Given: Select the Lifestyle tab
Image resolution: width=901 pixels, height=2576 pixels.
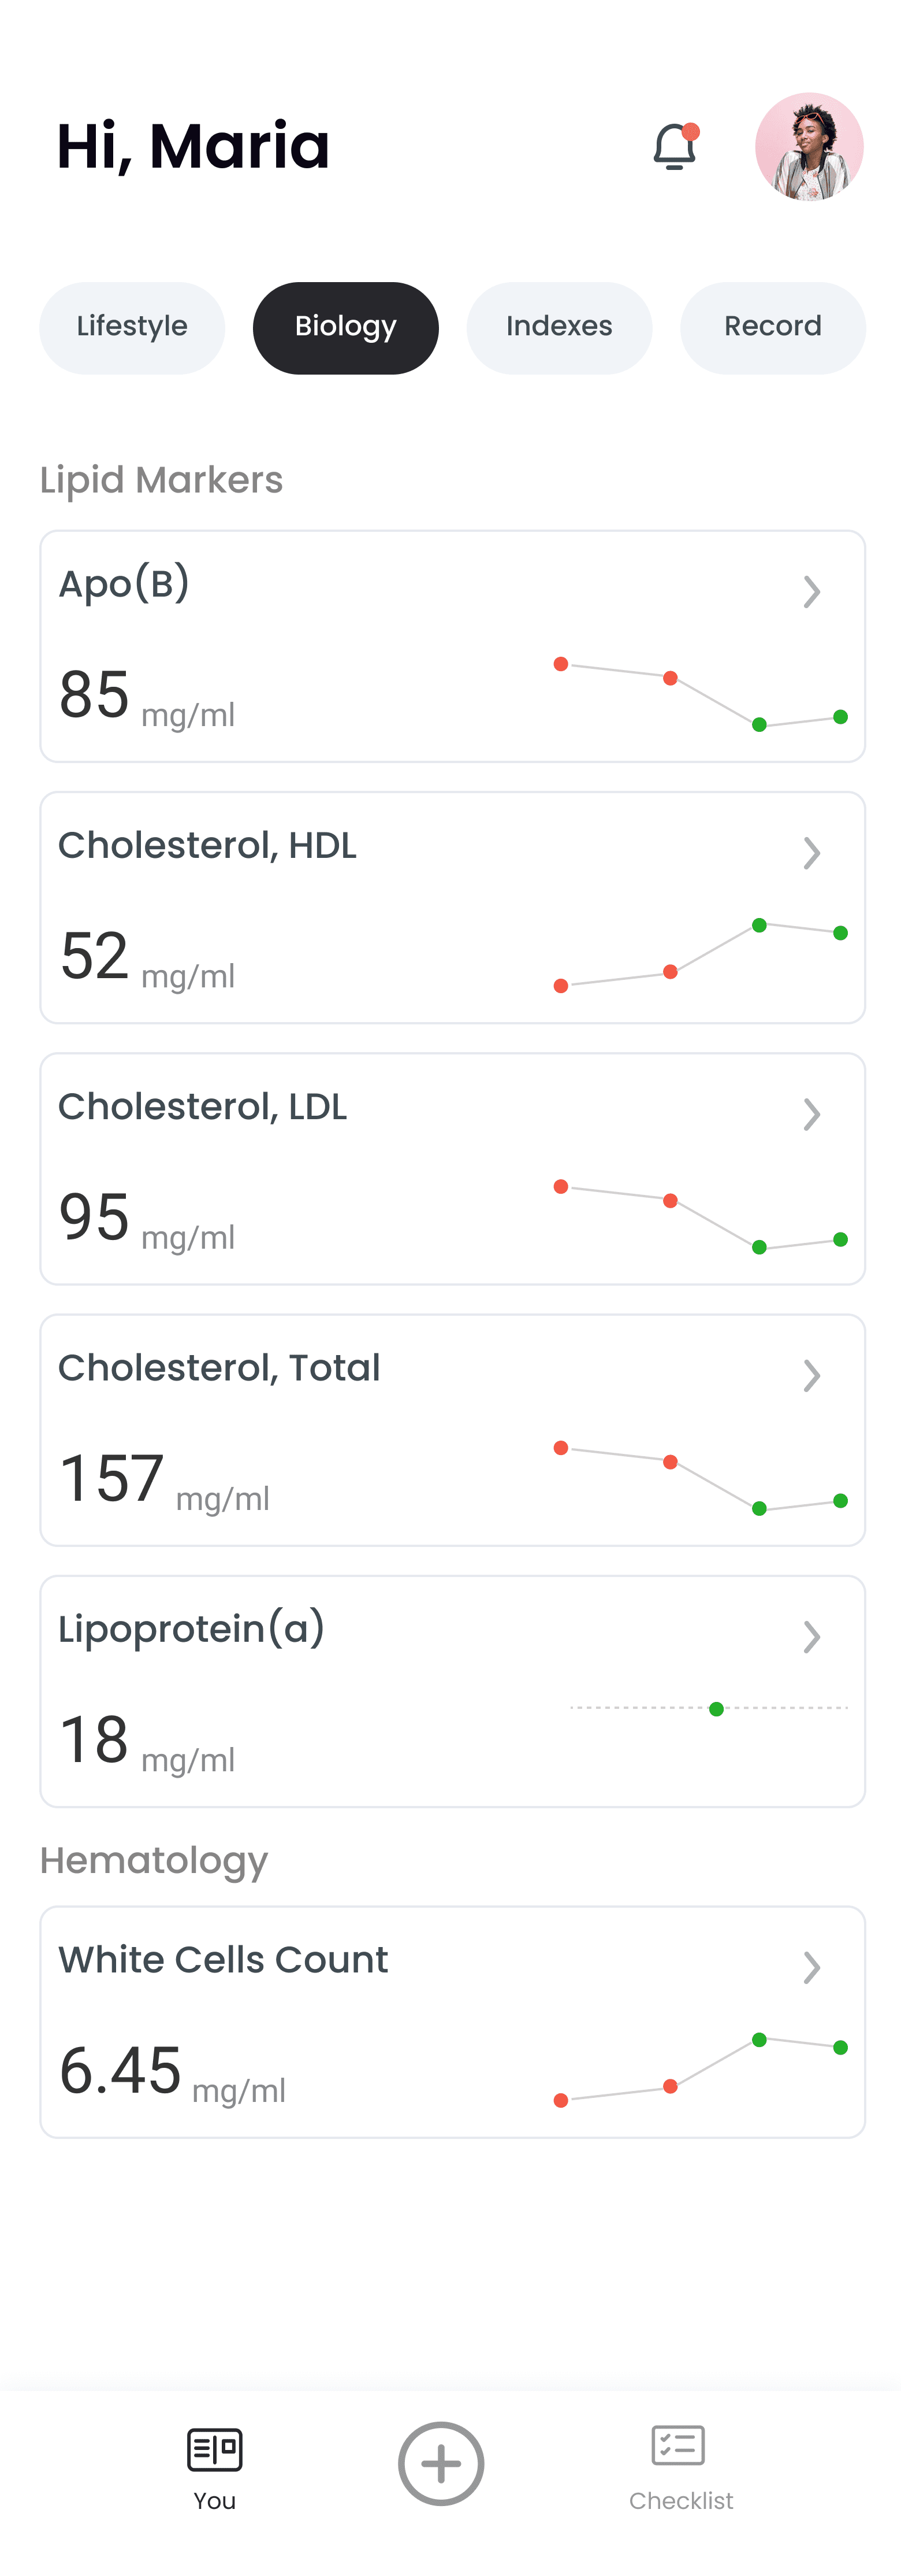Looking at the screenshot, I should [x=132, y=327].
